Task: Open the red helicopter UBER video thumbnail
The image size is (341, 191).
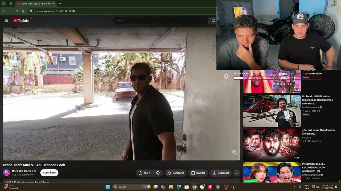Action: pyautogui.click(x=272, y=111)
